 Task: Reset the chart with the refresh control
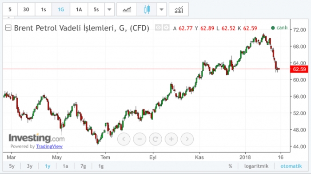point(155,139)
